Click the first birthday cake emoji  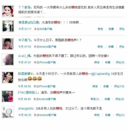(x=30, y=79)
